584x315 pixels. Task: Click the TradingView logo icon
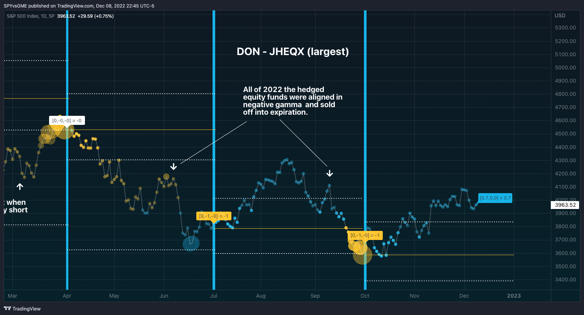point(7,309)
